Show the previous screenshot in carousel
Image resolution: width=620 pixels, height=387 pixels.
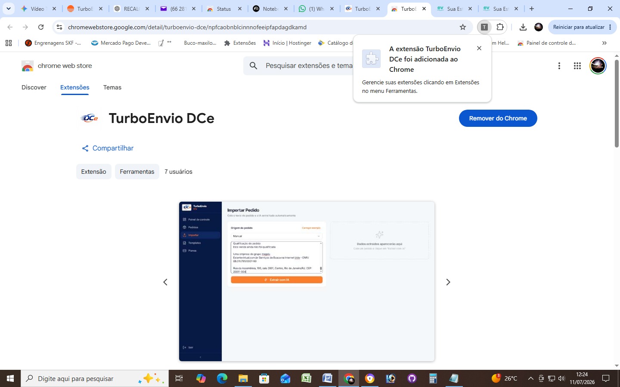click(165, 282)
